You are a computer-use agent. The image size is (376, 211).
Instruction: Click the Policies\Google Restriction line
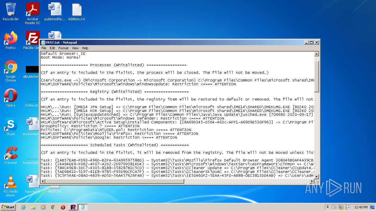pos(109,137)
